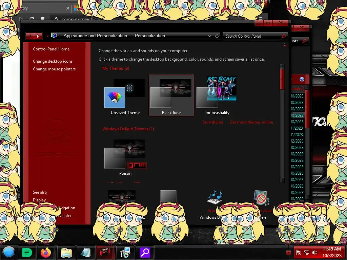
Task: Select the Black June theme
Action: coord(171,95)
